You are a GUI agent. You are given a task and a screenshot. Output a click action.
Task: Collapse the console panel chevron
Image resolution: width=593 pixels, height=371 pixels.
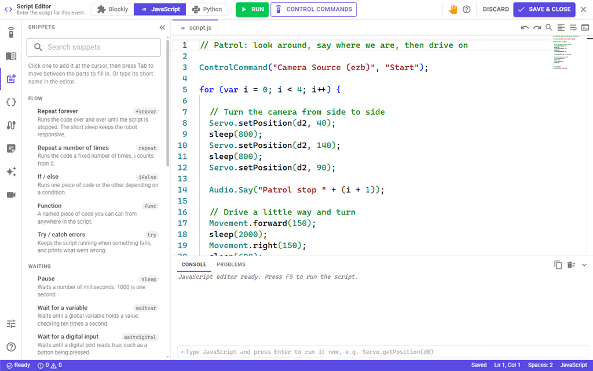[584, 265]
